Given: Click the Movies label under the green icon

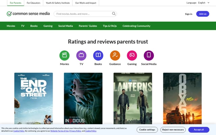Looking at the screenshot, I should click(x=64, y=64).
